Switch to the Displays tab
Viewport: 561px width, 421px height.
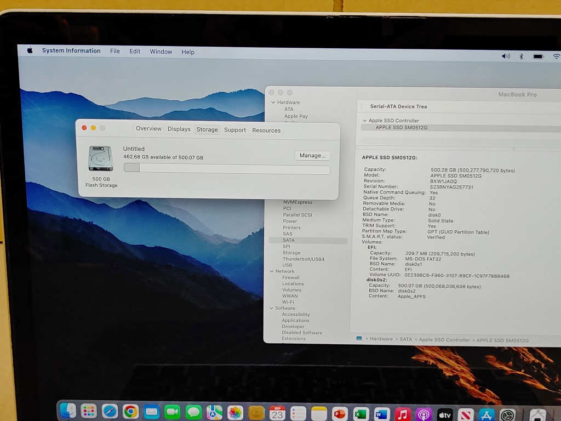coord(179,129)
